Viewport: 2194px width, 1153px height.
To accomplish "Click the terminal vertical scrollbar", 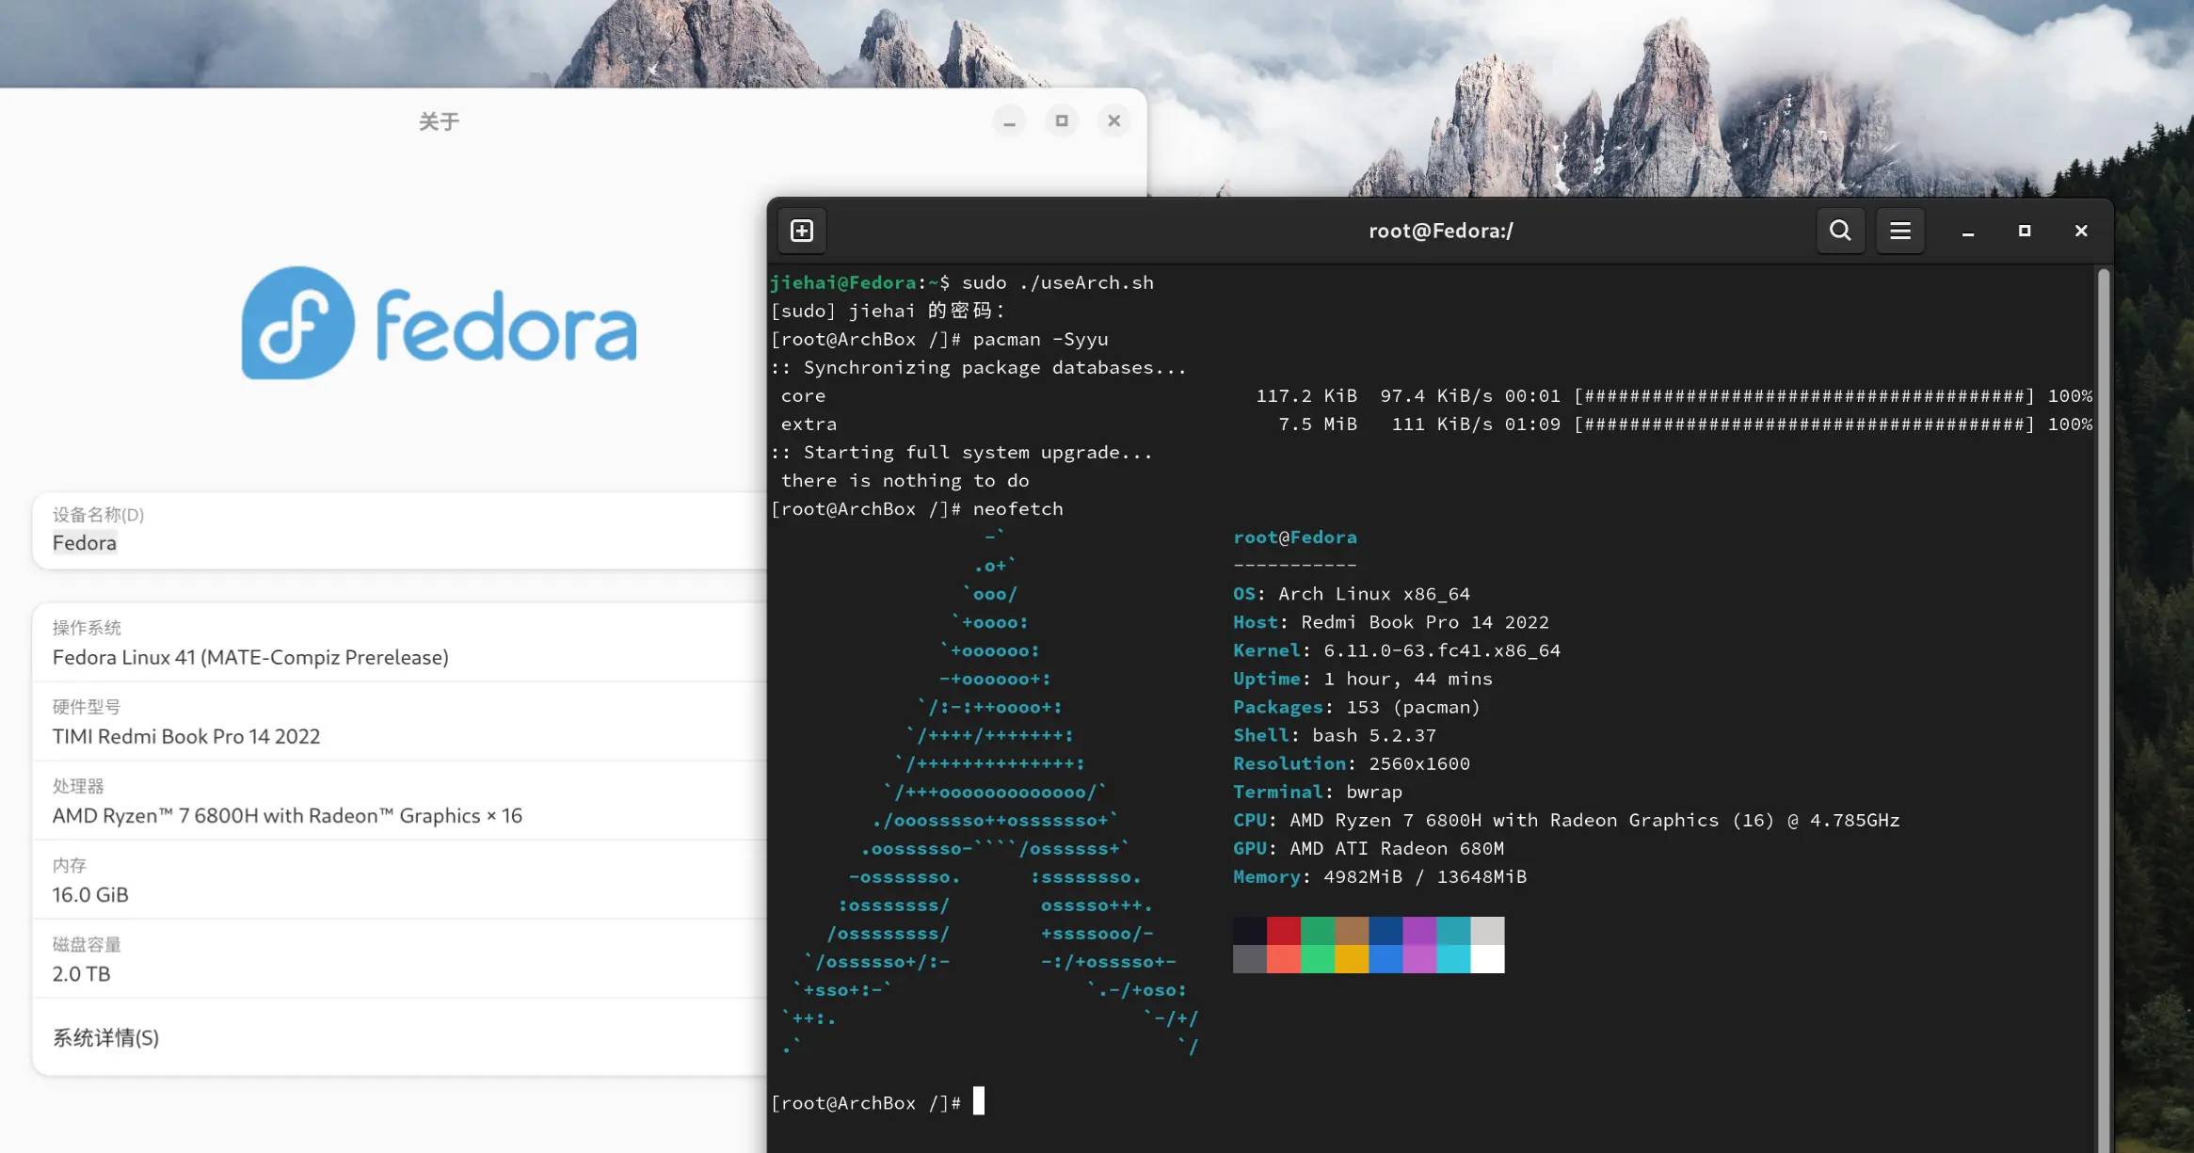I will pos(2103,659).
